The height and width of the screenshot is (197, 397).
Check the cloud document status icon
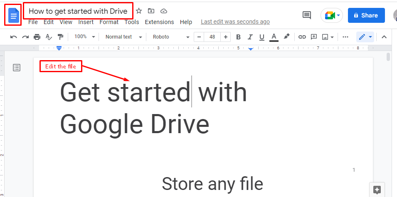point(164,11)
